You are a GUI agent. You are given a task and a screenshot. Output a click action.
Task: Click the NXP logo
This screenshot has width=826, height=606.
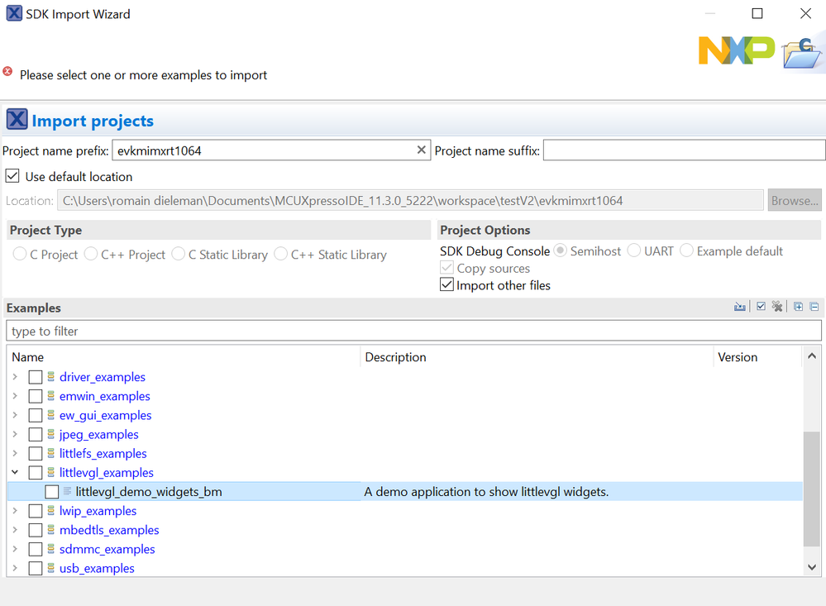736,50
